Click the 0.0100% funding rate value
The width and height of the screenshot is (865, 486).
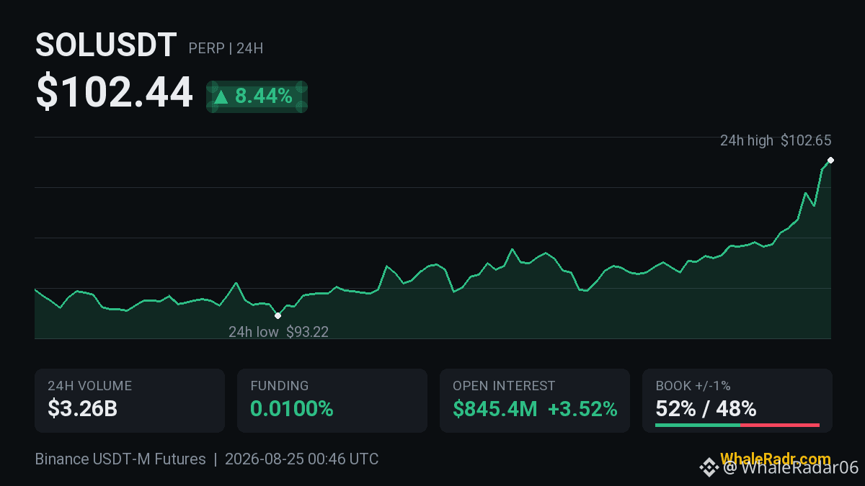pos(292,409)
